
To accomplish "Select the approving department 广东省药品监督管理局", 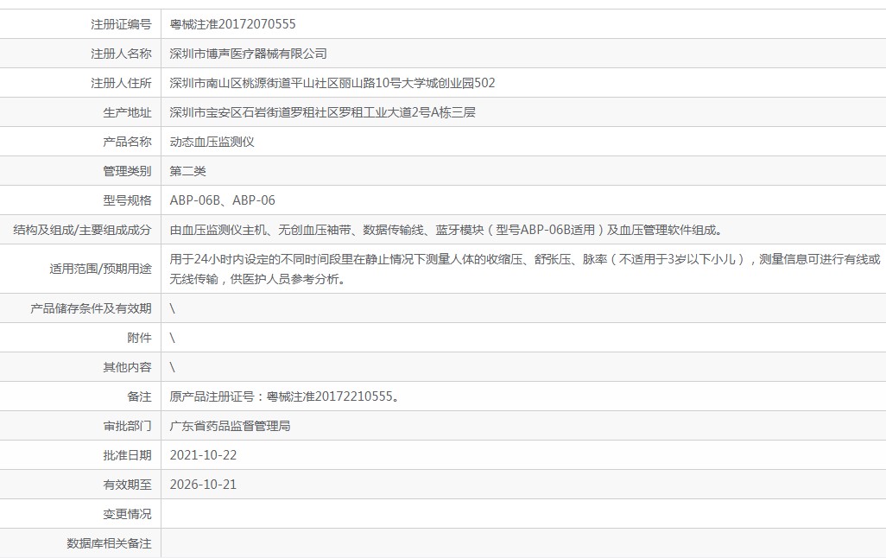I will pyautogui.click(x=230, y=426).
